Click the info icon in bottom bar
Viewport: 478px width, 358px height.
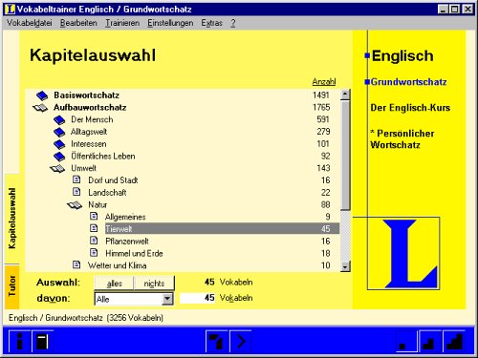point(20,342)
